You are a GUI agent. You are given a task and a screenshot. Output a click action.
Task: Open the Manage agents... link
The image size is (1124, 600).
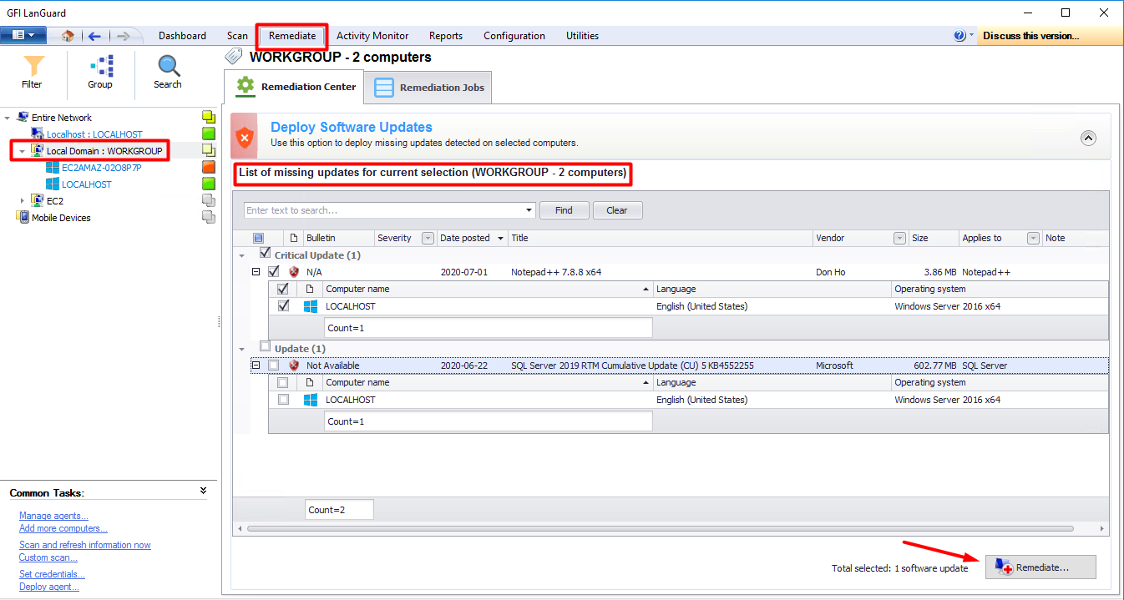(53, 516)
